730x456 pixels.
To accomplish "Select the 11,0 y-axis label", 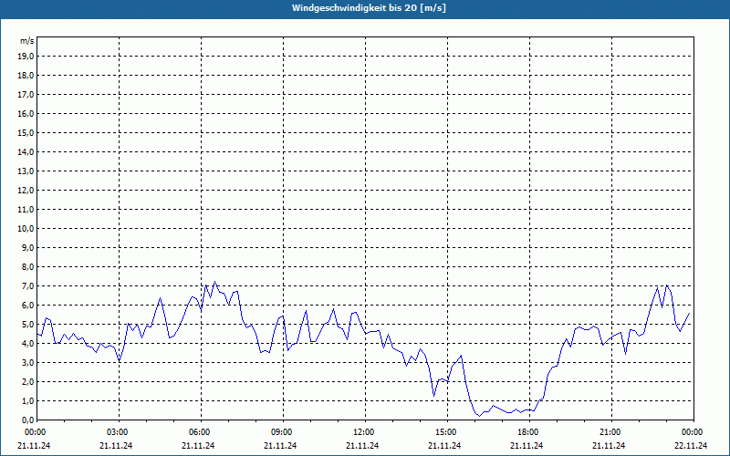I will point(26,210).
